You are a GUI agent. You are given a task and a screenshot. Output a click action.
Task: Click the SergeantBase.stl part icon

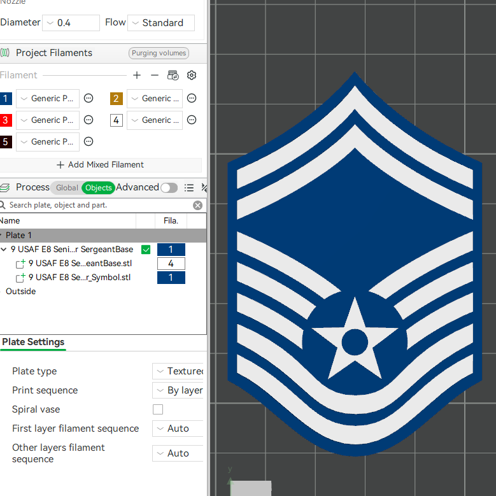pos(20,264)
